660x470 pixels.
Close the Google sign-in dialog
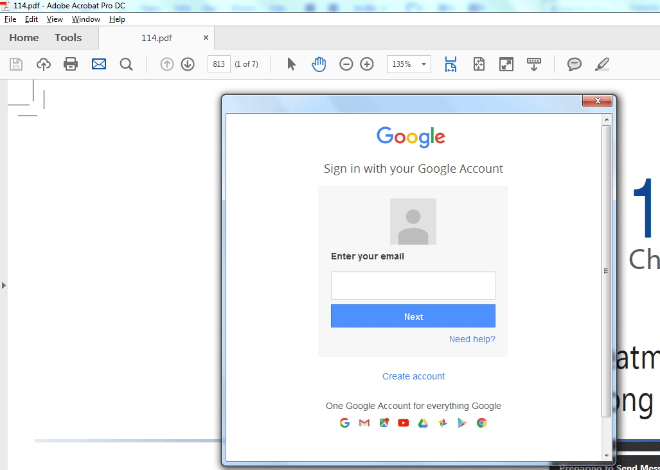click(597, 101)
